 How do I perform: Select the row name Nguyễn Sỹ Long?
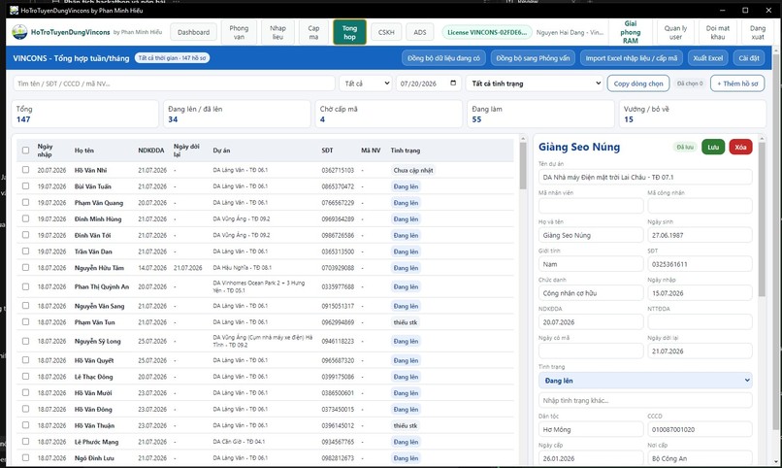97,341
